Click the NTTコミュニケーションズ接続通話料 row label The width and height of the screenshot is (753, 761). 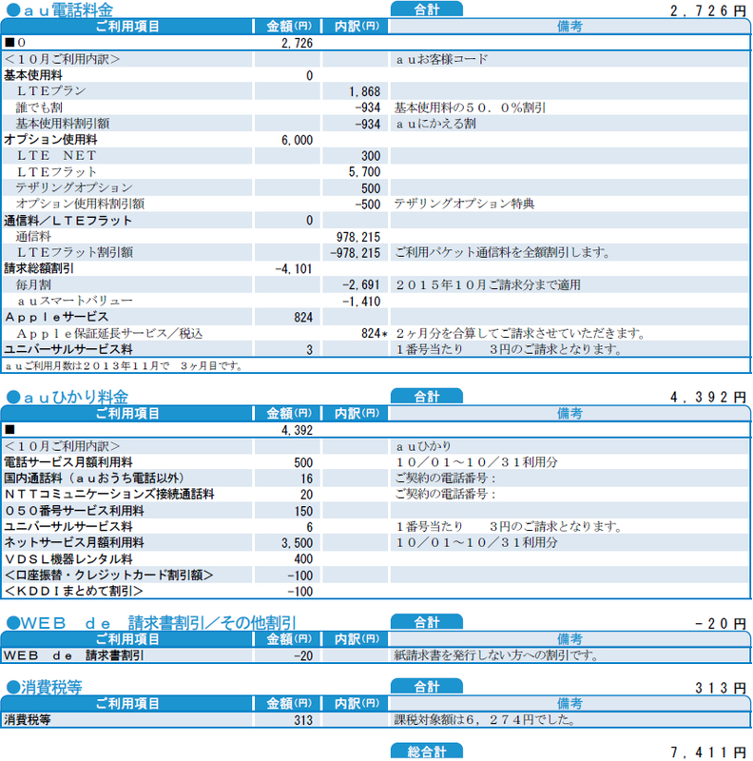[109, 494]
